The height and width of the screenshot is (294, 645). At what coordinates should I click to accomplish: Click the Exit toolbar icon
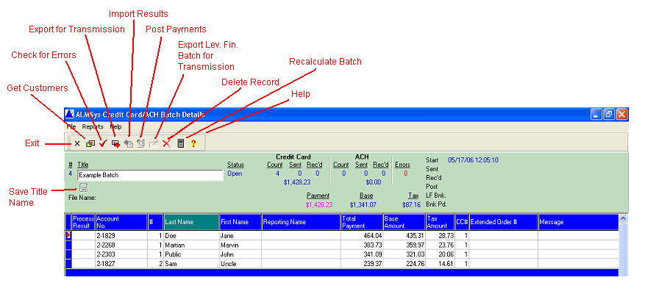[x=77, y=143]
